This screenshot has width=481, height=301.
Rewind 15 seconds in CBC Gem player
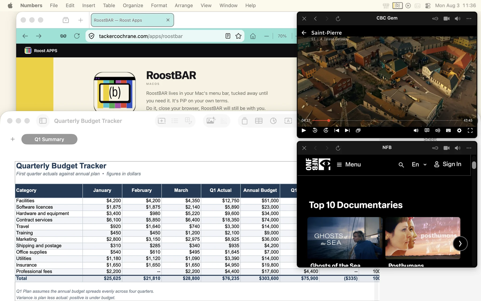315,130
